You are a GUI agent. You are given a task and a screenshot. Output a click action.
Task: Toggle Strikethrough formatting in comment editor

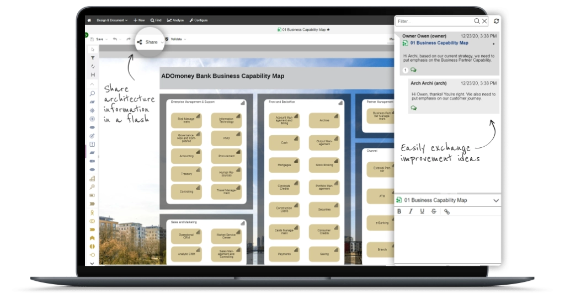[434, 211]
